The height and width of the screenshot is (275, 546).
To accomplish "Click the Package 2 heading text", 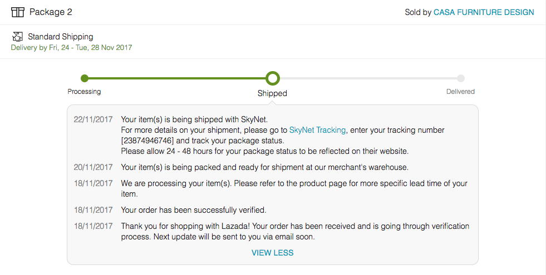I will coord(51,12).
